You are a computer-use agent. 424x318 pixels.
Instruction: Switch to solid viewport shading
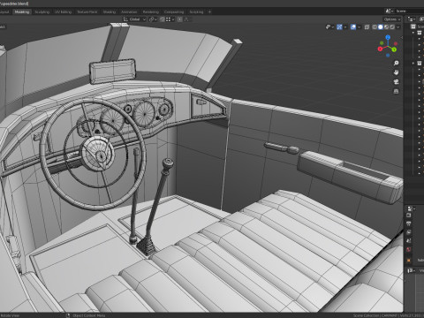click(381, 27)
